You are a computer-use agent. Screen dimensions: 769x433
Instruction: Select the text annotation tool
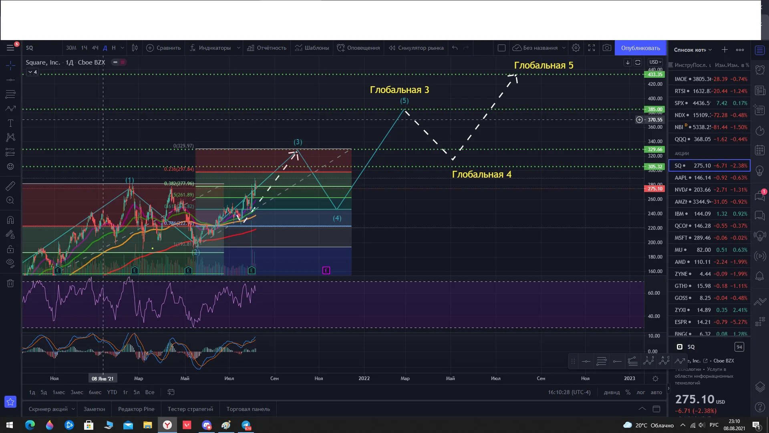pos(10,123)
